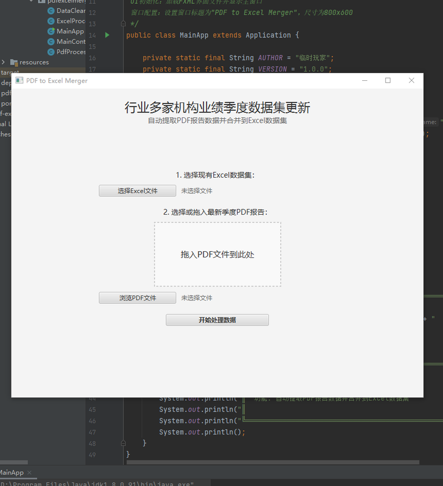Click the label 2. 选择或拖入最新季度PDF报告
The height and width of the screenshot is (486, 443).
tap(215, 212)
